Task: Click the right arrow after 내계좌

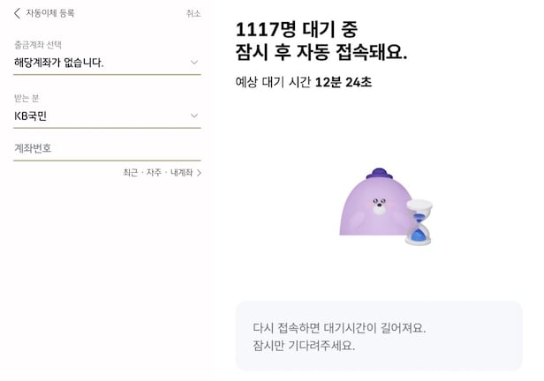Action: point(199,173)
